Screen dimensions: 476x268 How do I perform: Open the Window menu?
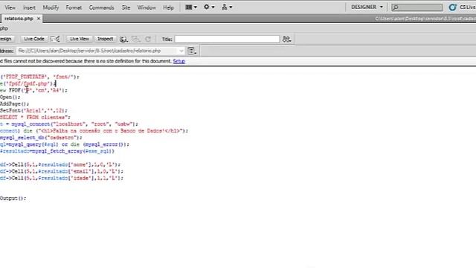[x=147, y=7]
